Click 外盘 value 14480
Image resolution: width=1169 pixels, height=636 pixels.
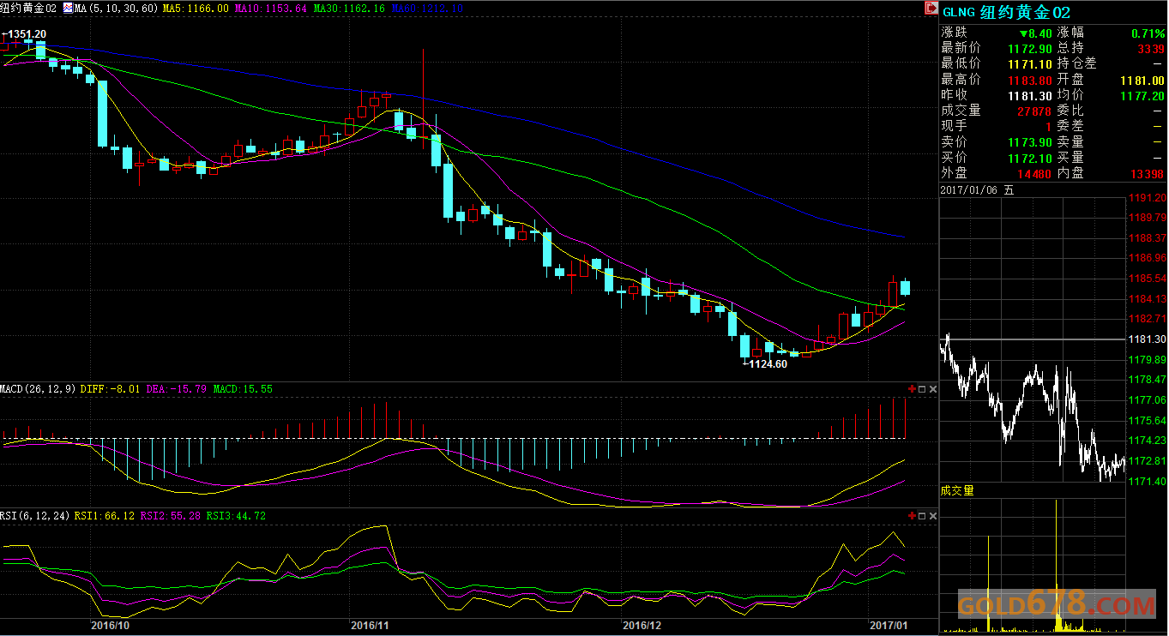(x=1033, y=173)
